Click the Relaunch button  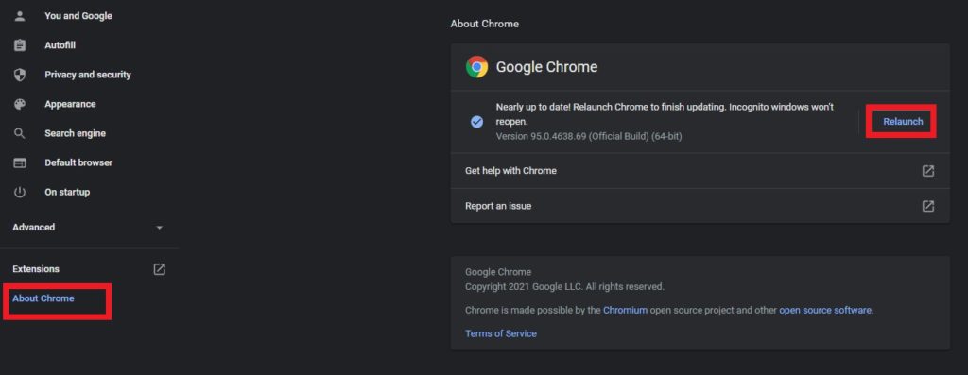[903, 122]
